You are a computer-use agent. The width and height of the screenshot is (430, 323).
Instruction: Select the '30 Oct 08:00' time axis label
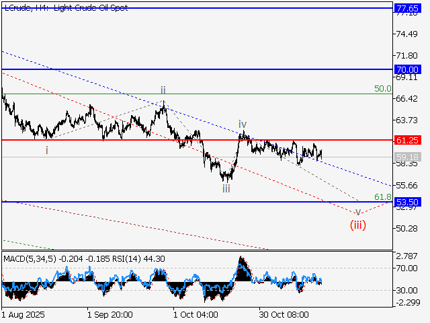[284, 314]
